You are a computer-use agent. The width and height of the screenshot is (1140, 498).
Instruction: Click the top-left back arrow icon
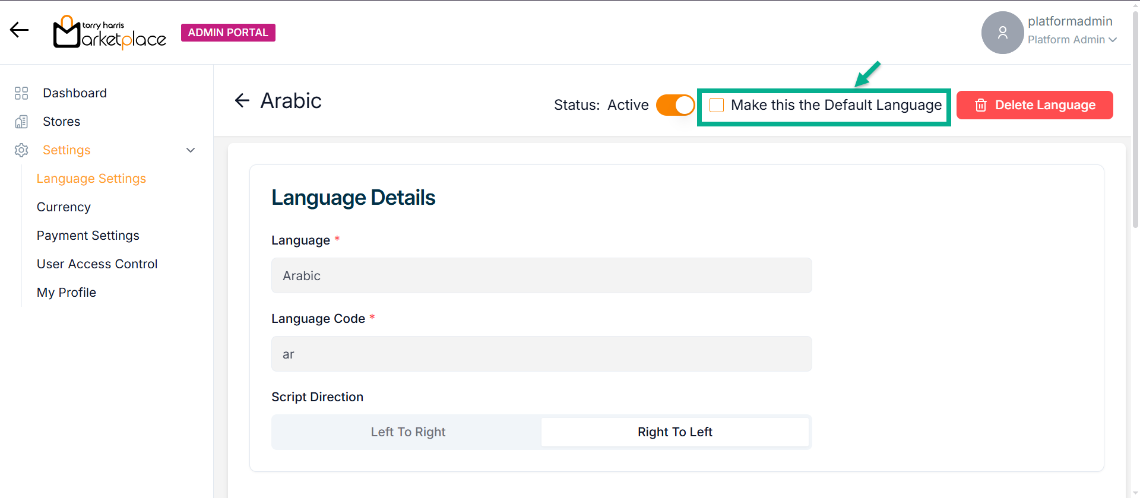[x=19, y=30]
